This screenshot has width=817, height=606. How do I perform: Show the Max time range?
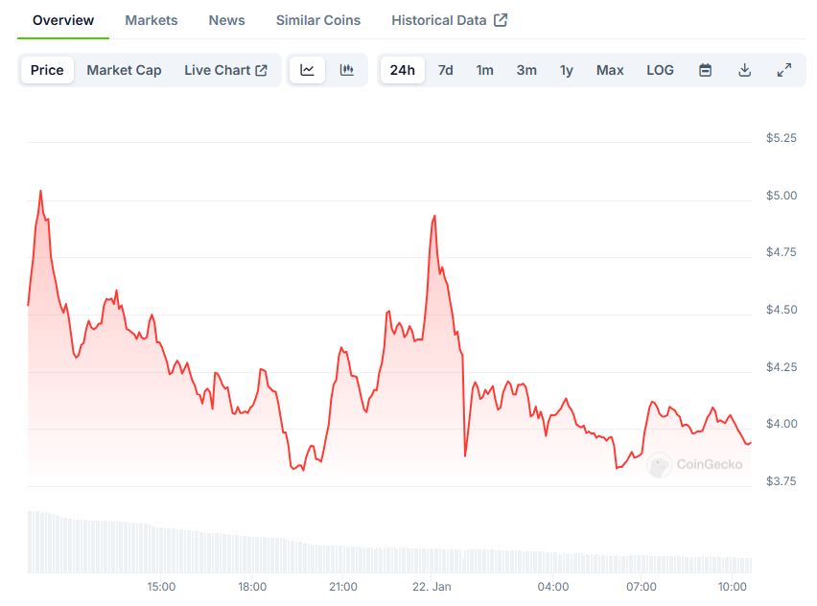pos(610,70)
